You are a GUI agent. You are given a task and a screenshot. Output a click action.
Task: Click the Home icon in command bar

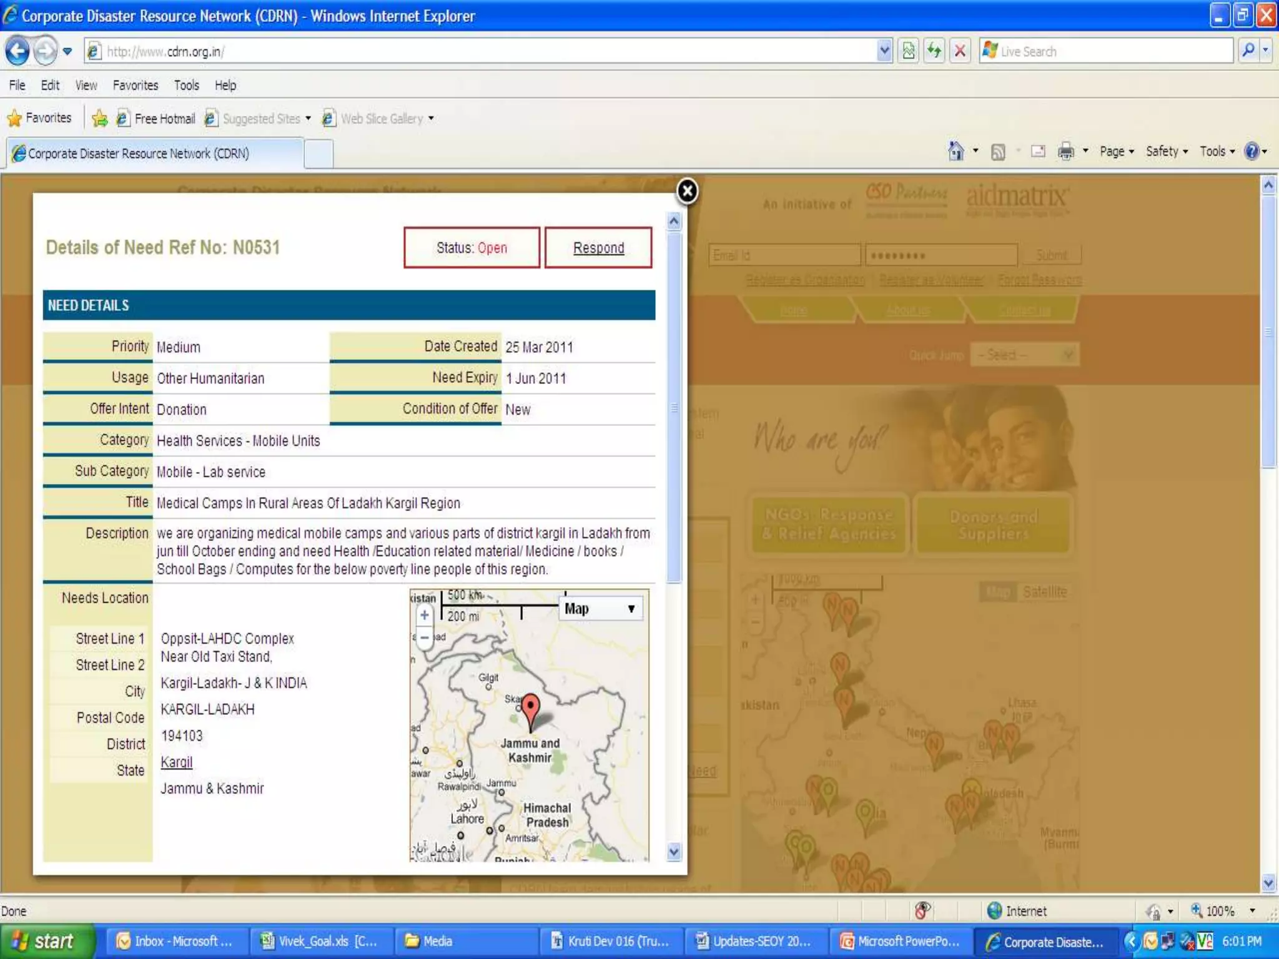point(956,151)
